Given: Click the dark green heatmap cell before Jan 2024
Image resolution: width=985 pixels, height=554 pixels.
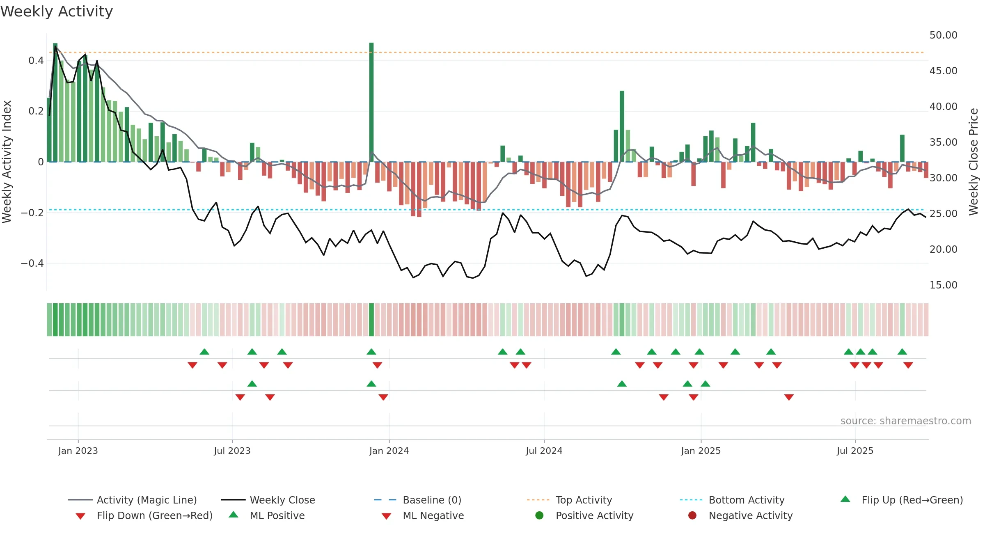Looking at the screenshot, I should 371,320.
